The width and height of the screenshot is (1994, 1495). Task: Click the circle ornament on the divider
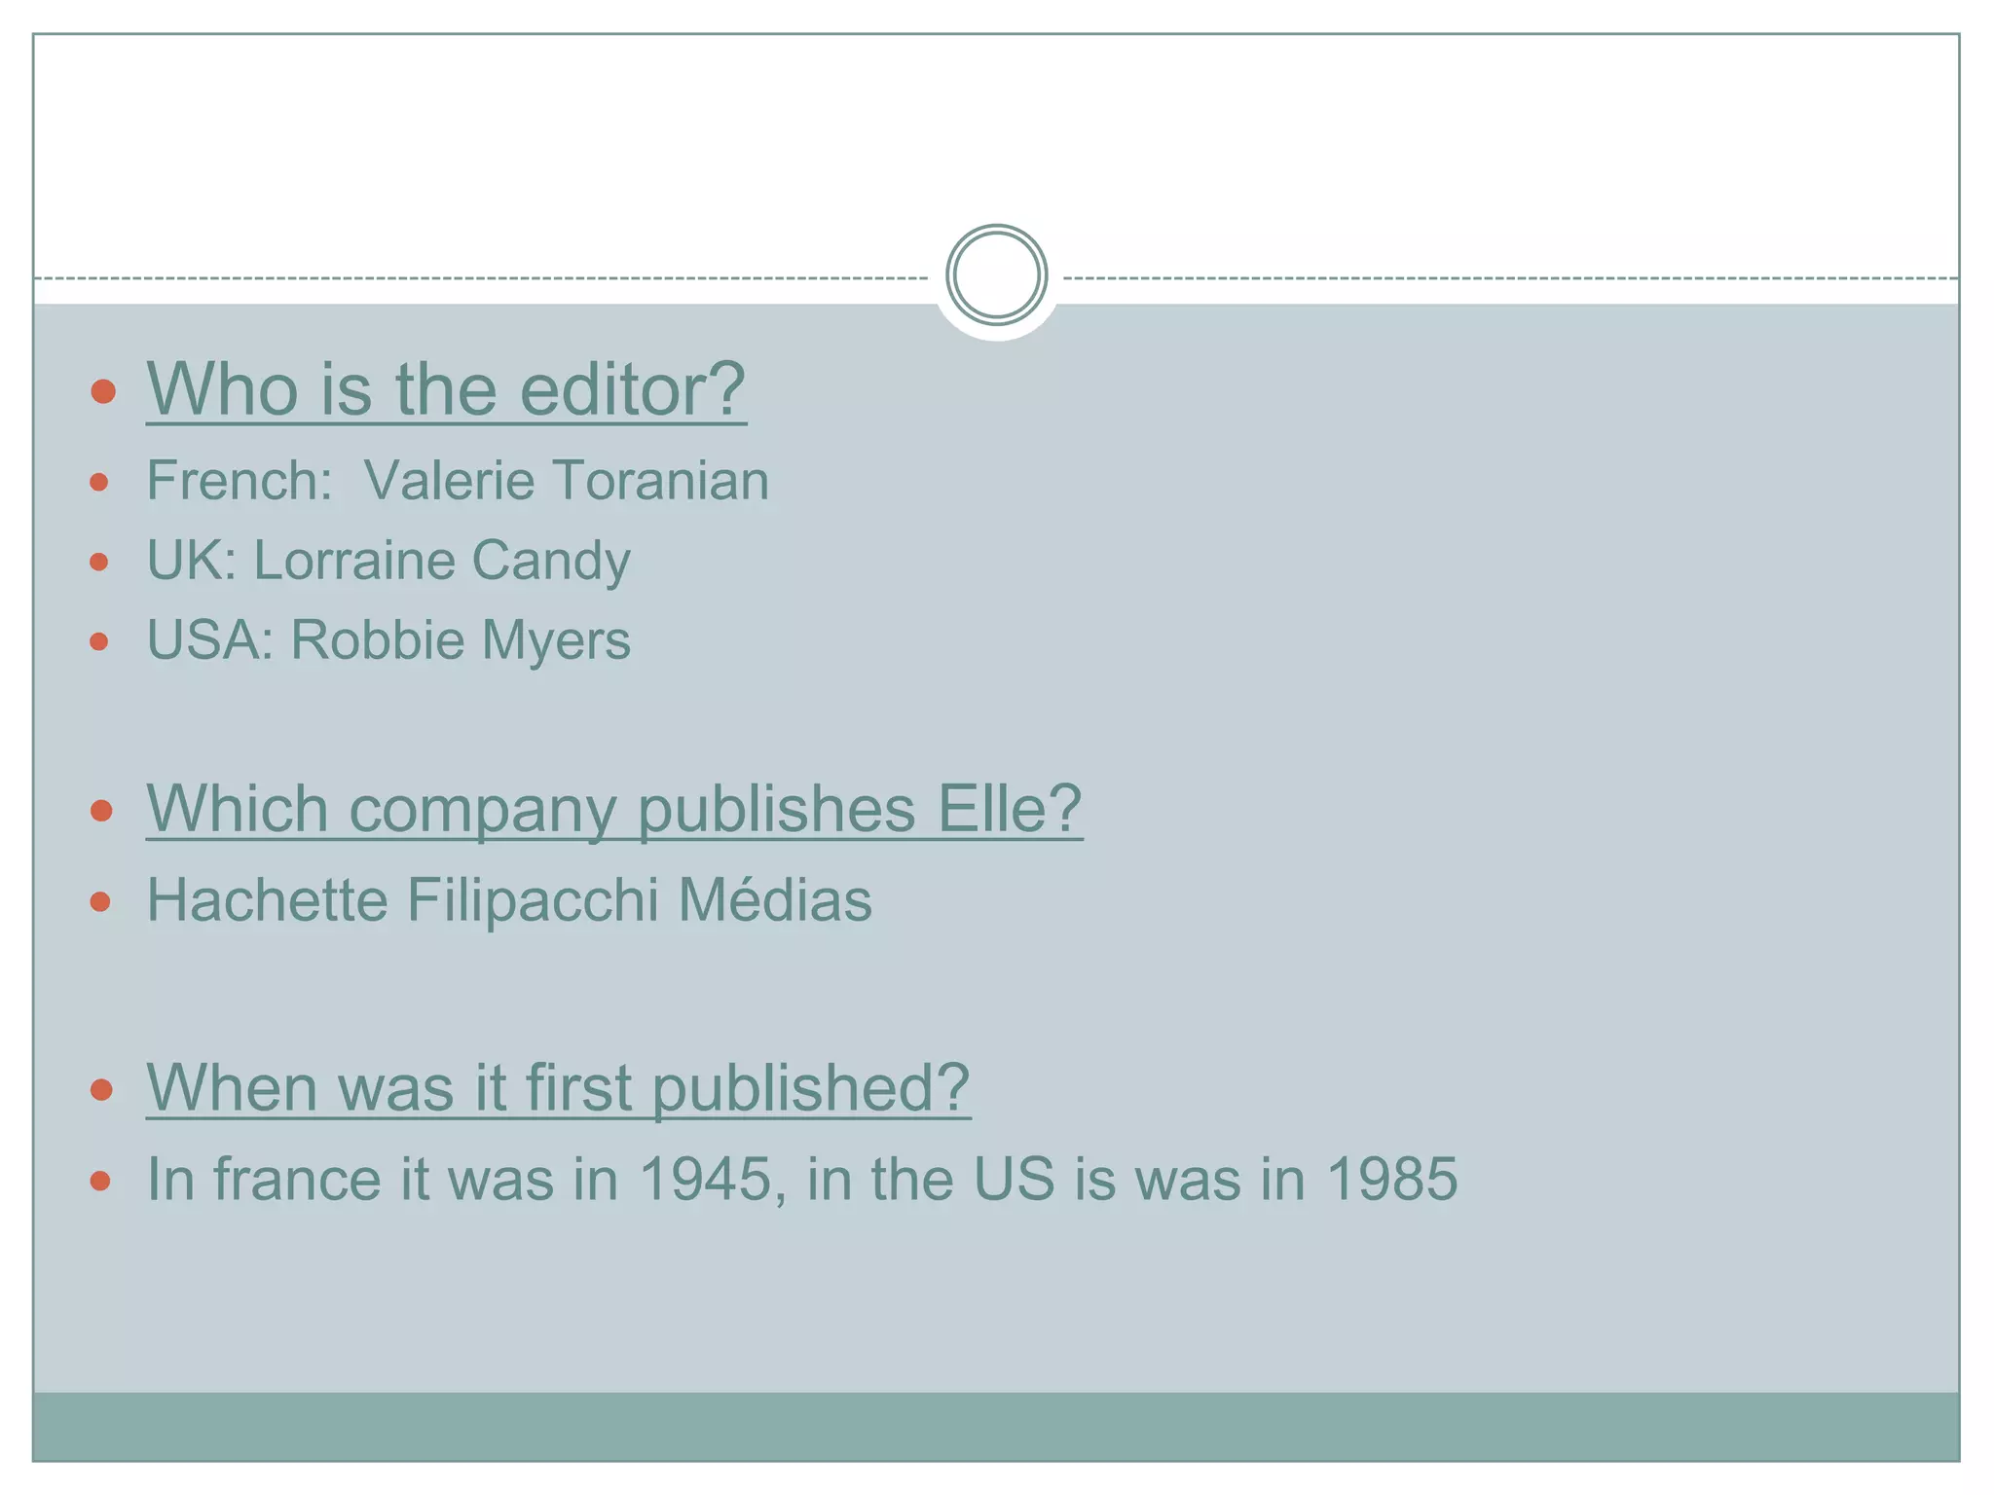coord(996,275)
